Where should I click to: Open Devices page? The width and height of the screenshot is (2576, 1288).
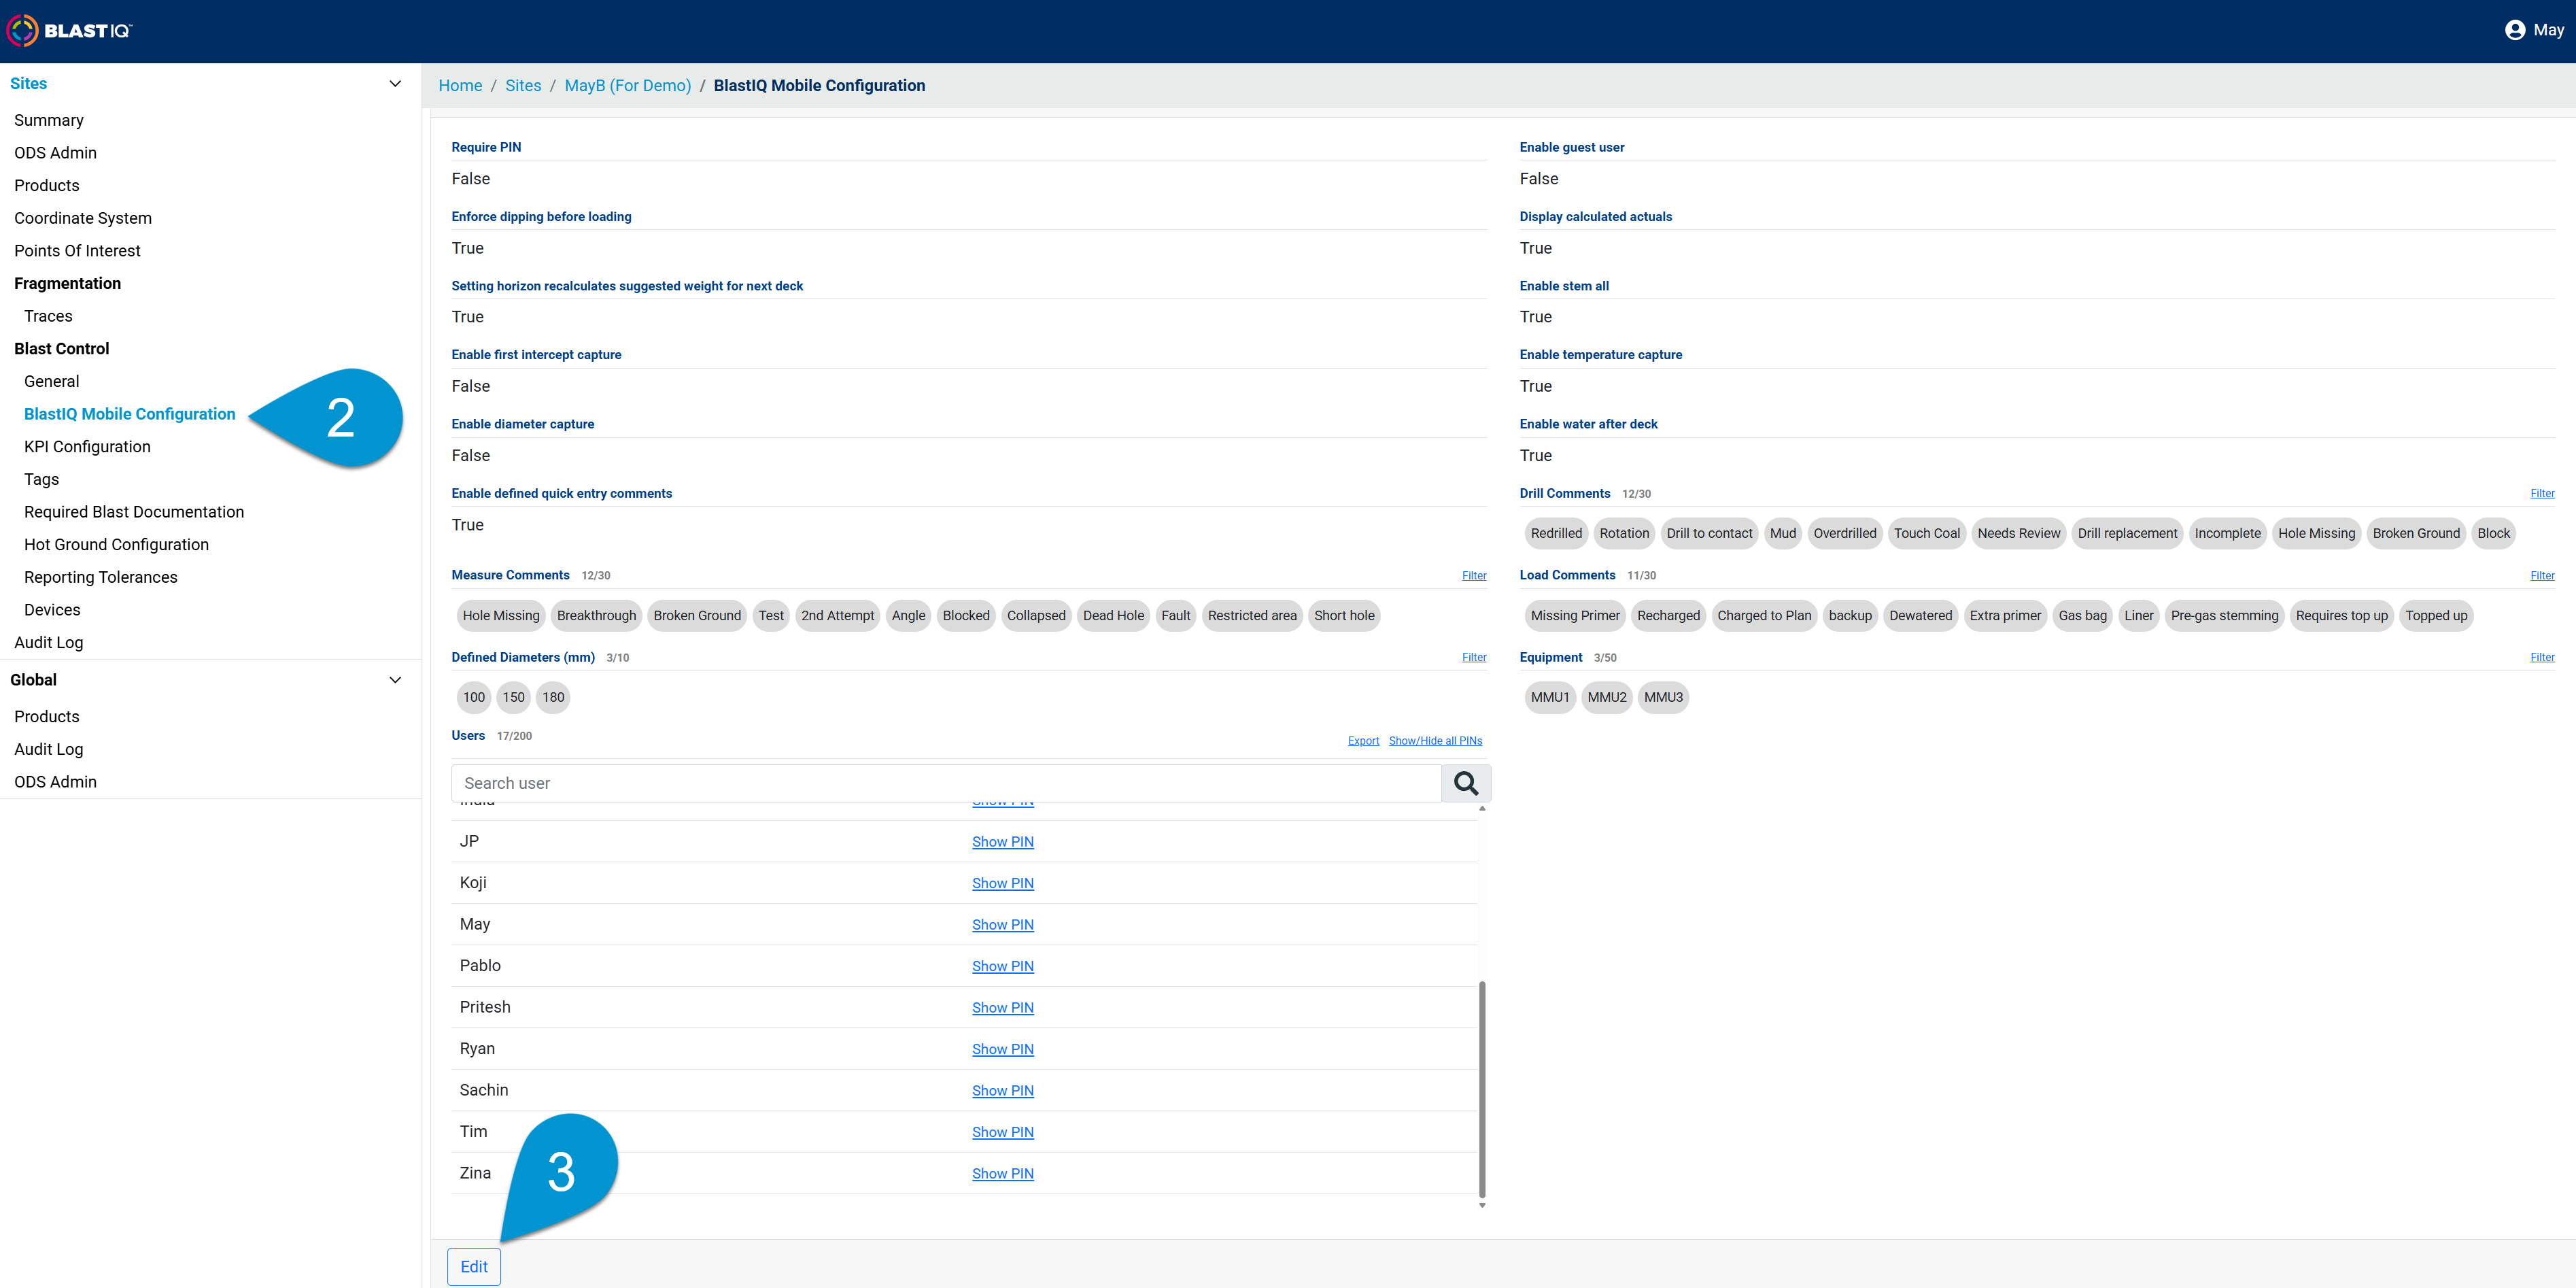click(52, 610)
